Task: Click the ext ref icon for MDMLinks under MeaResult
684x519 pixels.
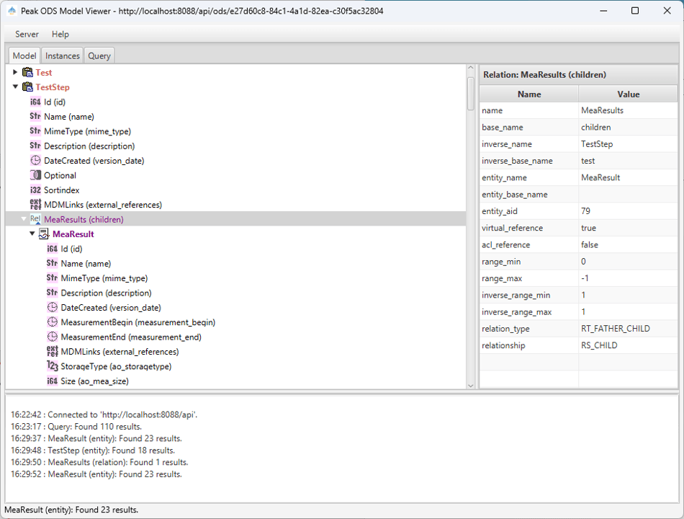Action: pos(53,352)
